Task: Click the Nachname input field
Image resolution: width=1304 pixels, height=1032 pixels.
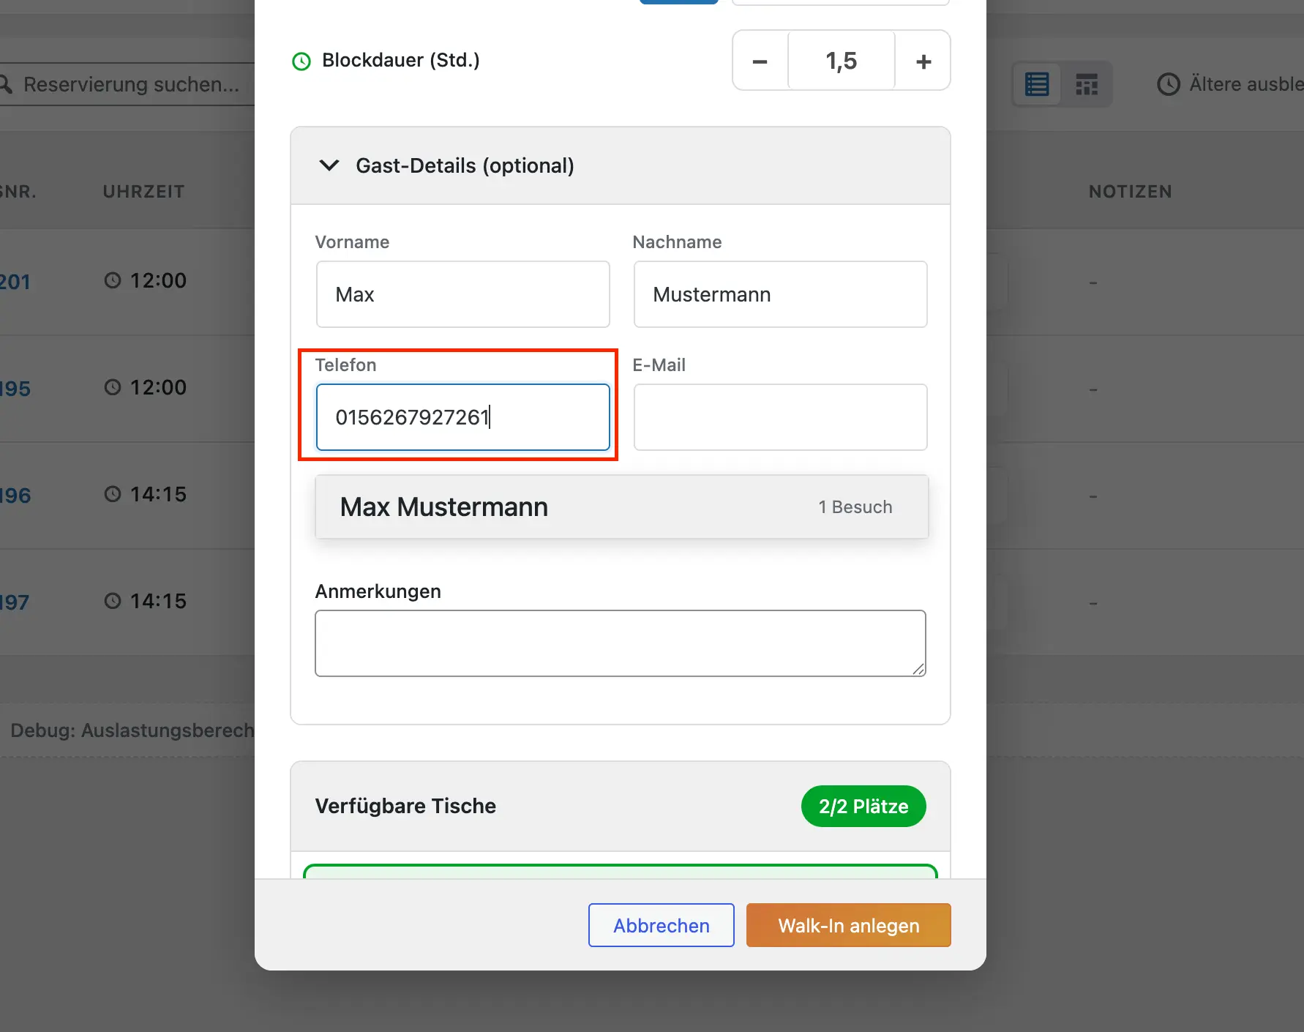Action: 780,294
